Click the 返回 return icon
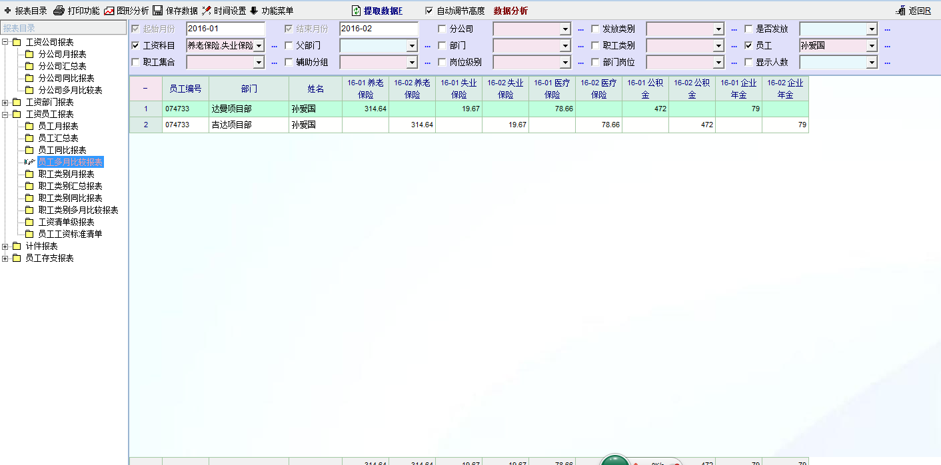941x465 pixels. pos(901,11)
